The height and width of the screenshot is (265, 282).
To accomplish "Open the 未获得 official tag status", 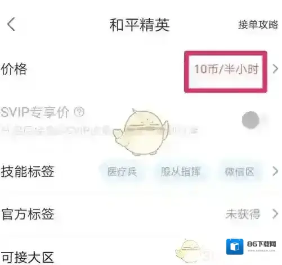I will [243, 214].
